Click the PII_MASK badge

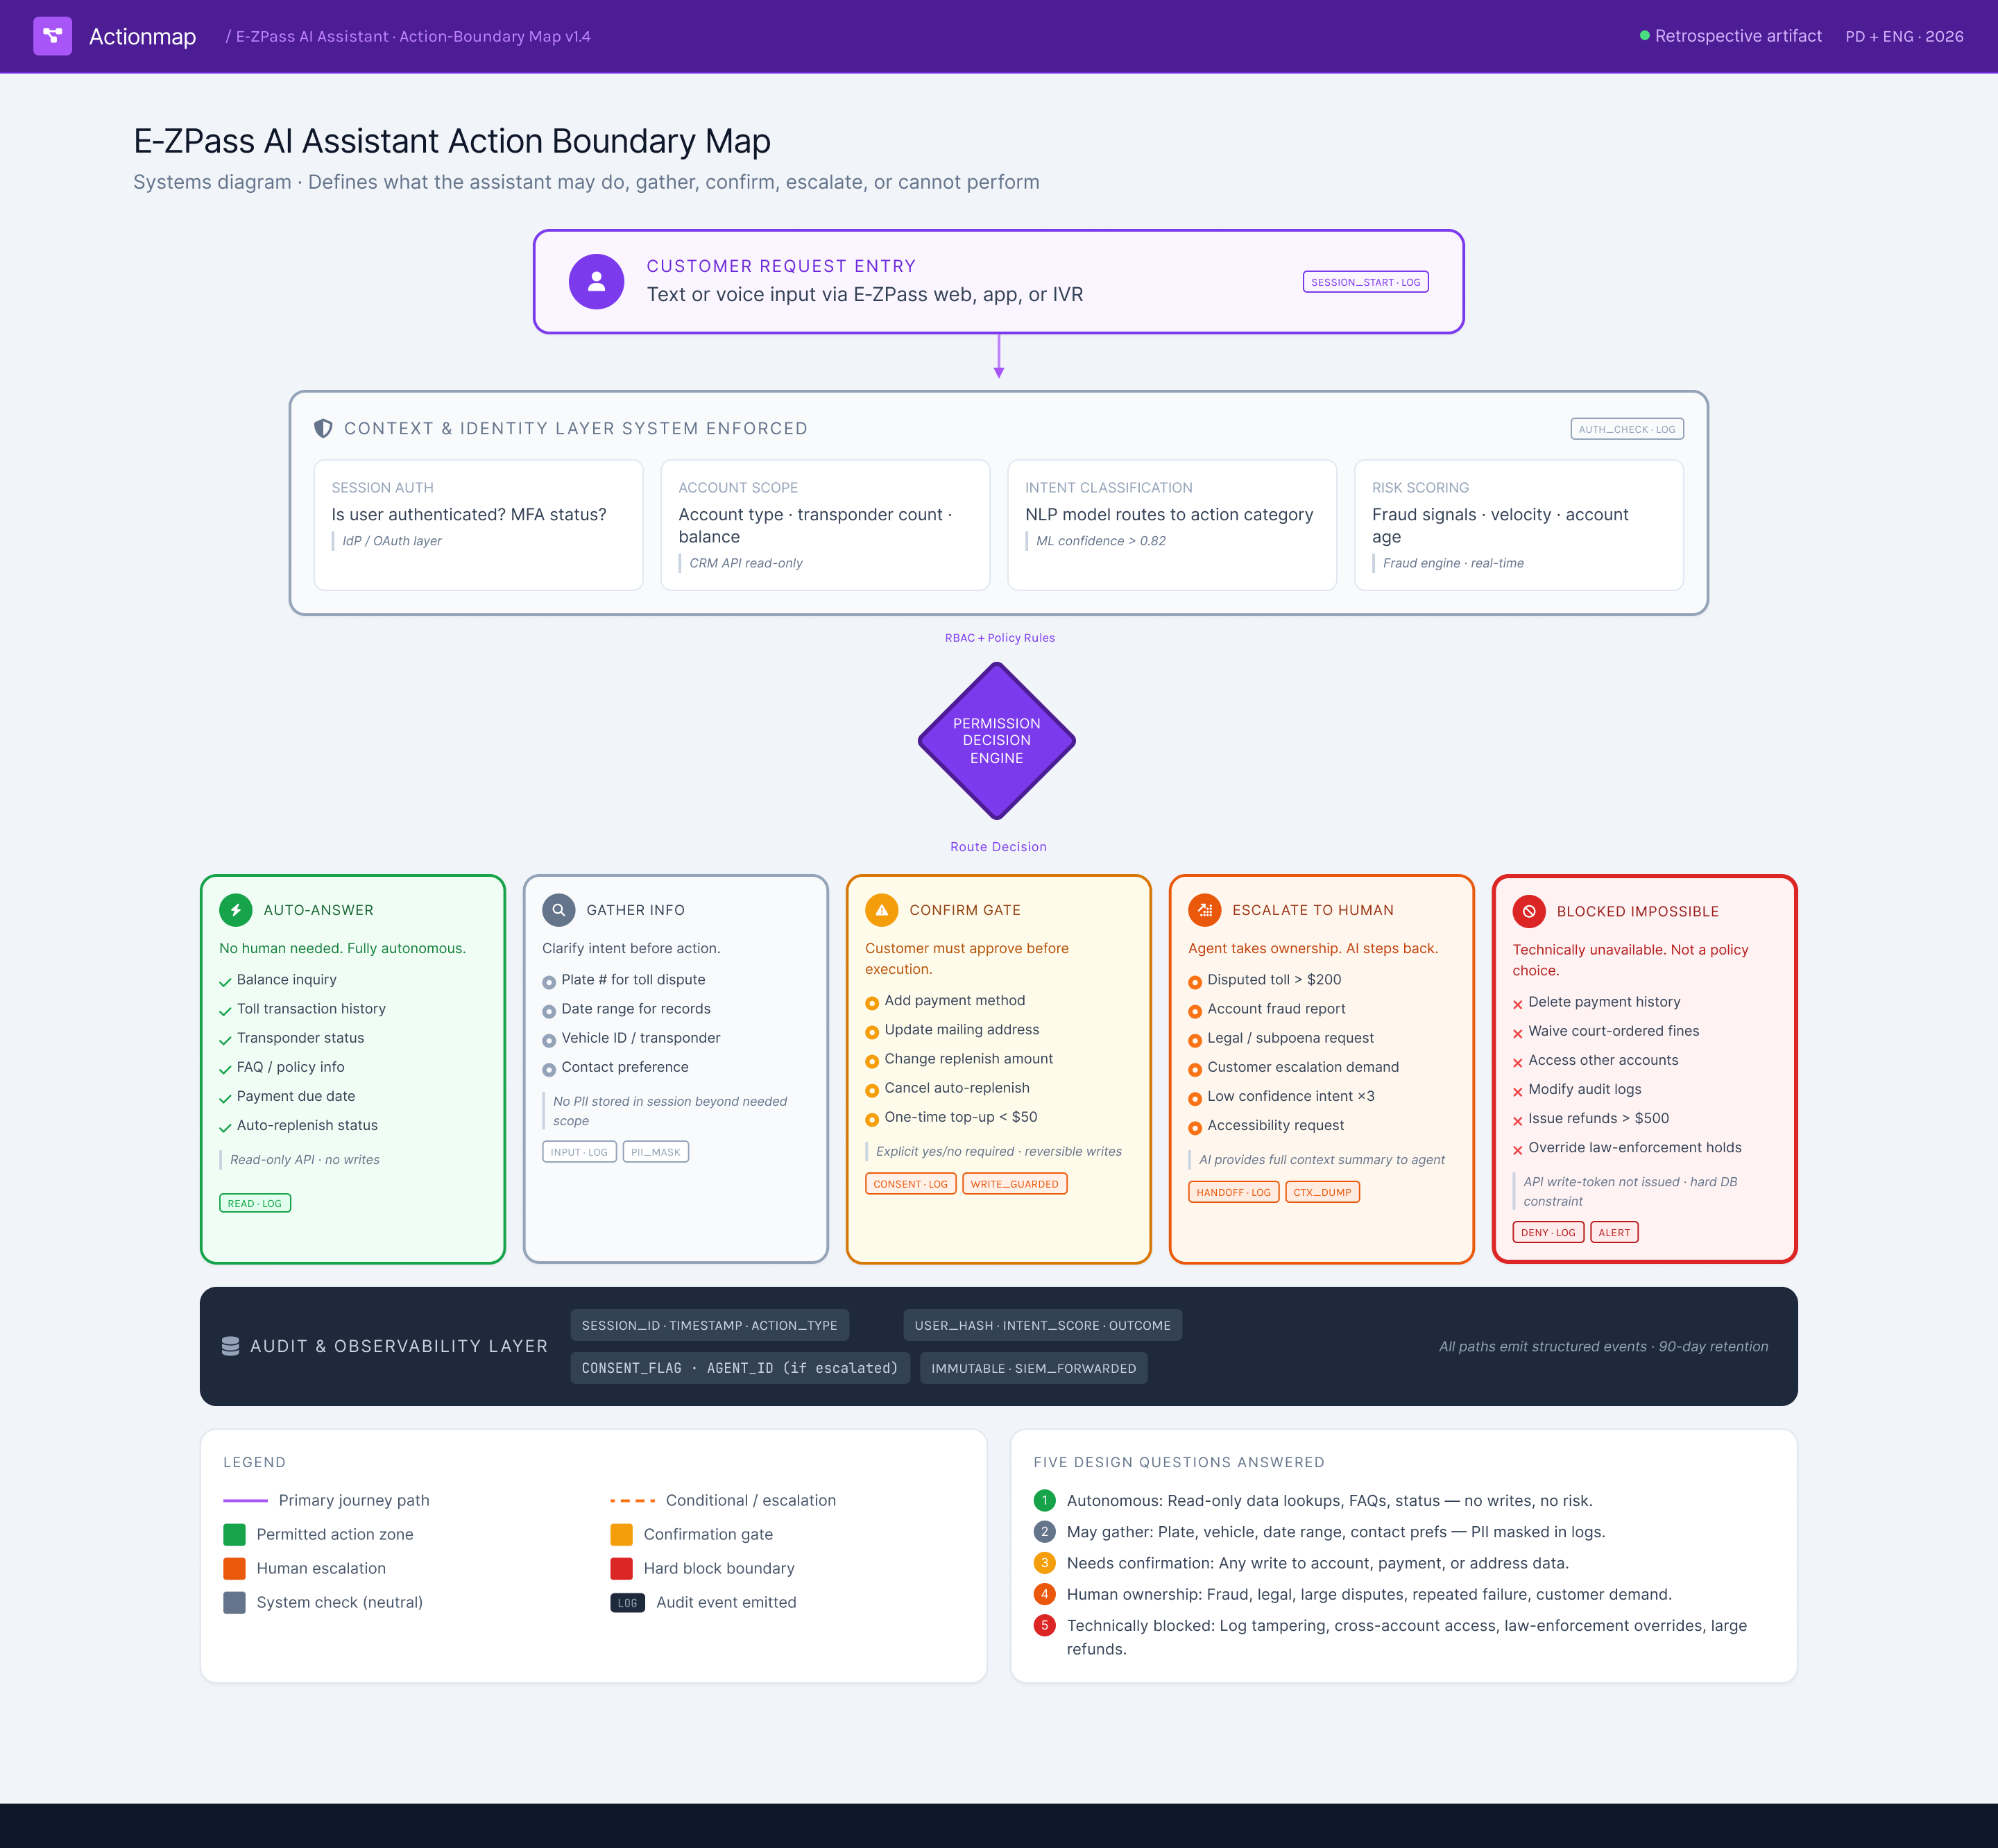(656, 1152)
